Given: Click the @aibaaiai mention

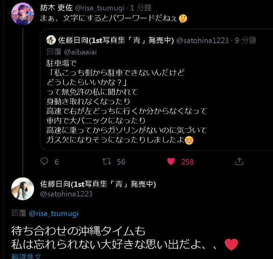Looking at the screenshot, I should [80, 51].
